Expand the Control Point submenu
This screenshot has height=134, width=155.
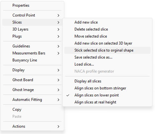click(32, 15)
